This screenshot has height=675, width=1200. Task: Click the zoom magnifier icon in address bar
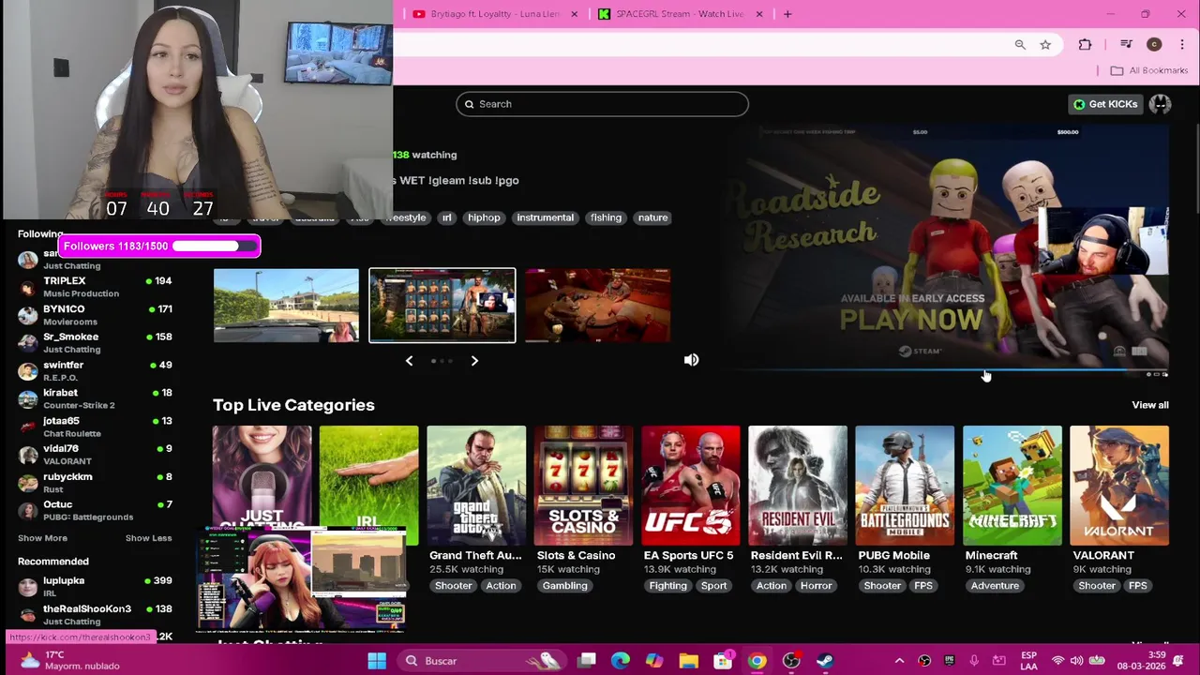pos(1020,44)
